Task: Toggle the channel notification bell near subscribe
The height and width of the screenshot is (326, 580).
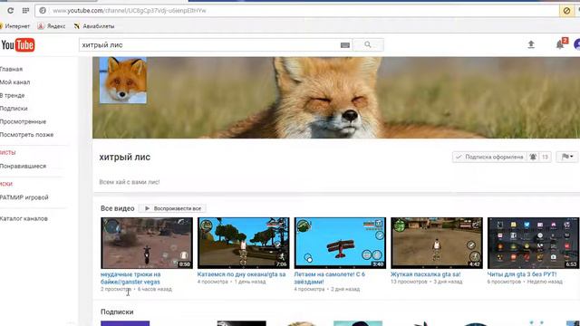Action: (533, 157)
